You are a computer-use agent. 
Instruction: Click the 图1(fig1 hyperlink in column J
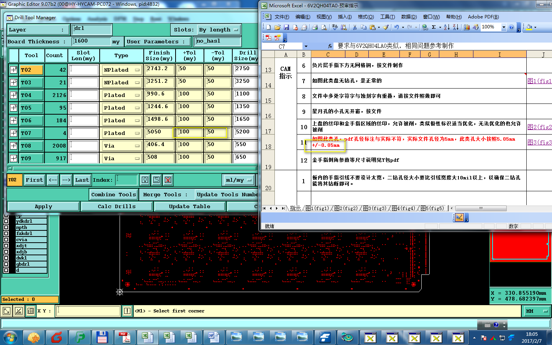(539, 81)
